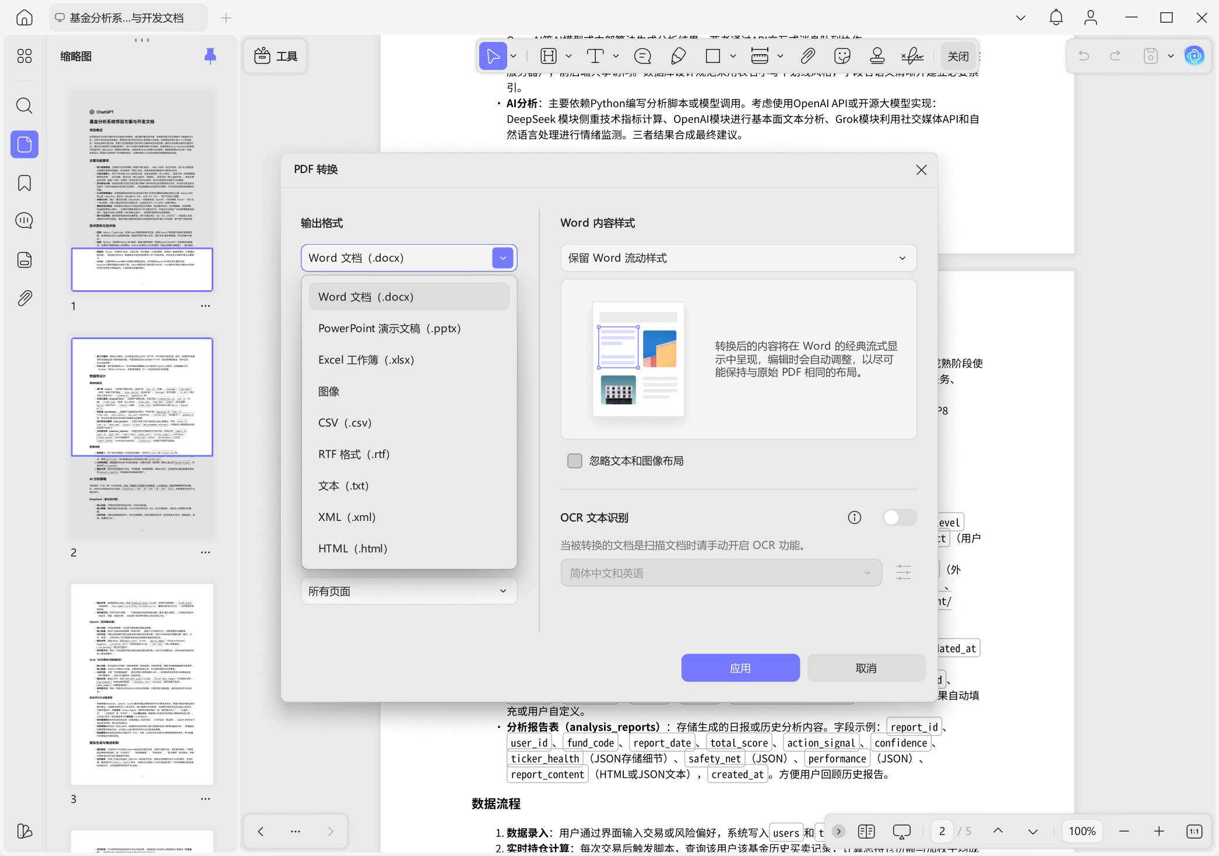Activate the measure tool
This screenshot has width=1219, height=856.
(x=760, y=56)
